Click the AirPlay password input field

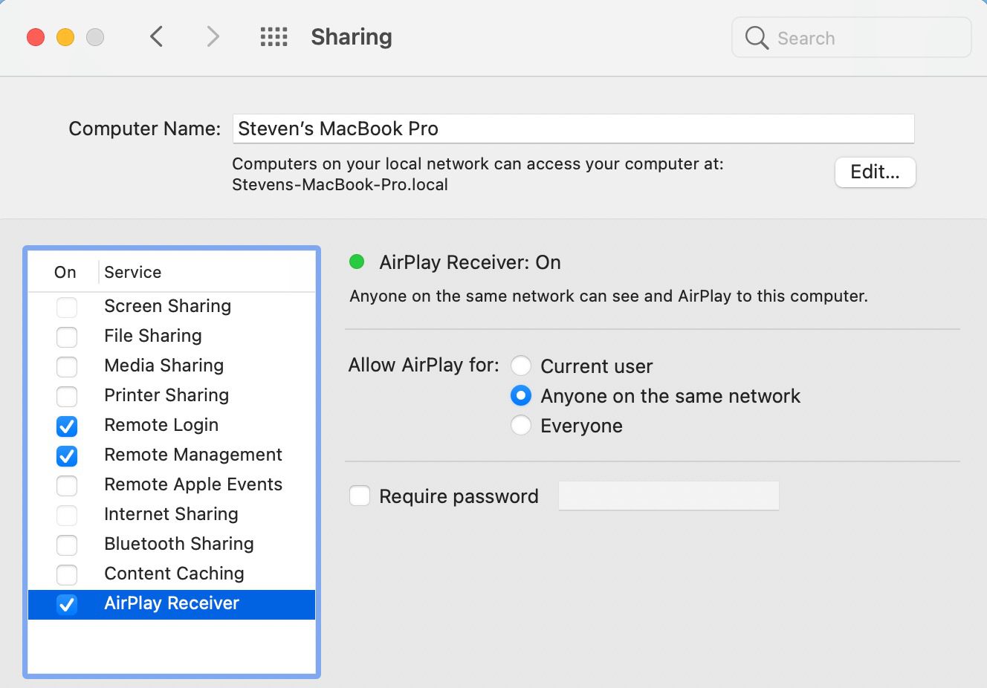click(x=668, y=496)
